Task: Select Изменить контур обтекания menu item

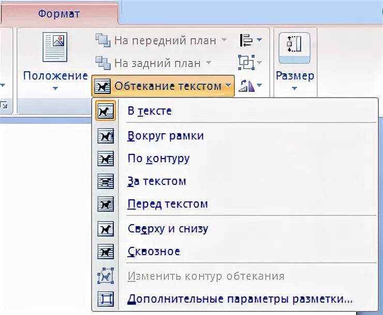Action: coord(234,276)
